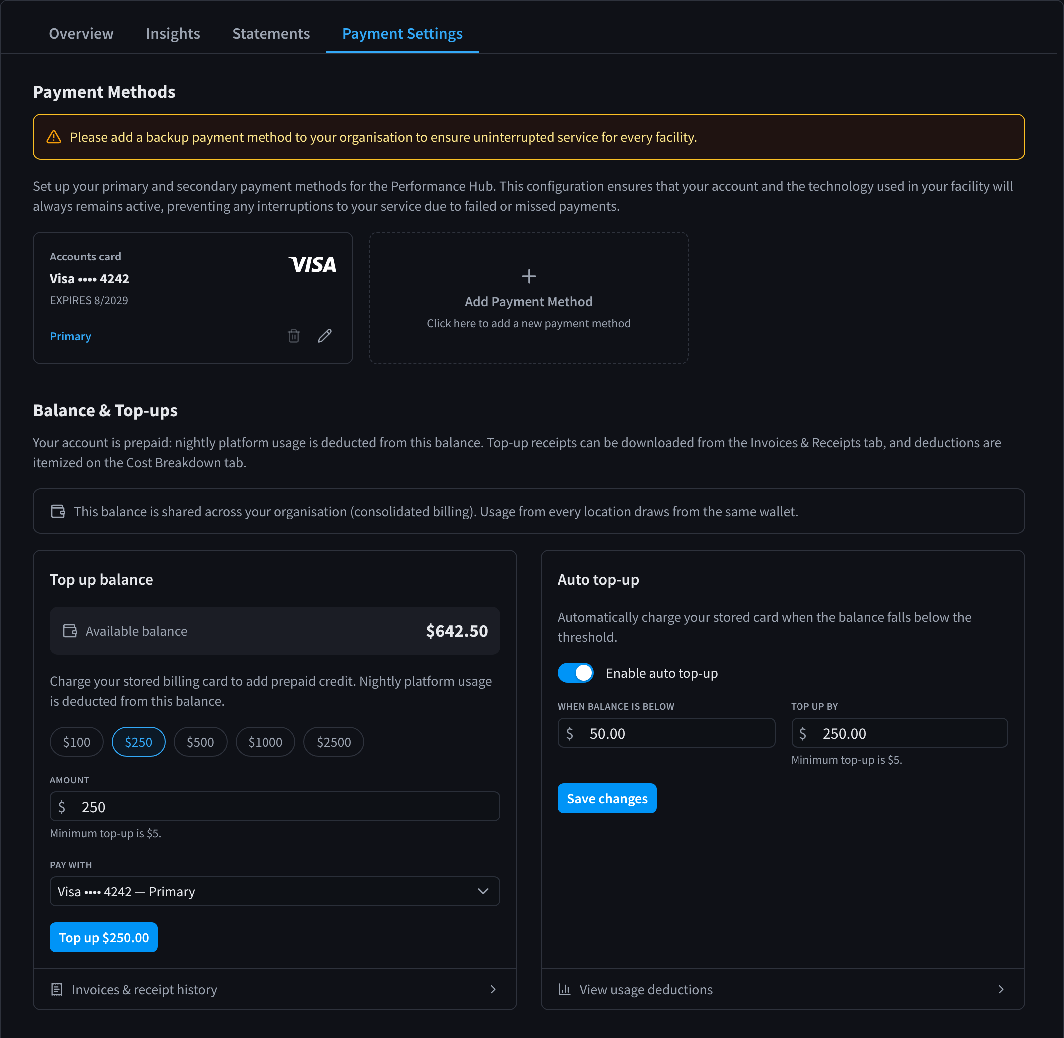Click the bar chart icon next to View usage deductions
Viewport: 1064px width, 1038px height.
[565, 989]
